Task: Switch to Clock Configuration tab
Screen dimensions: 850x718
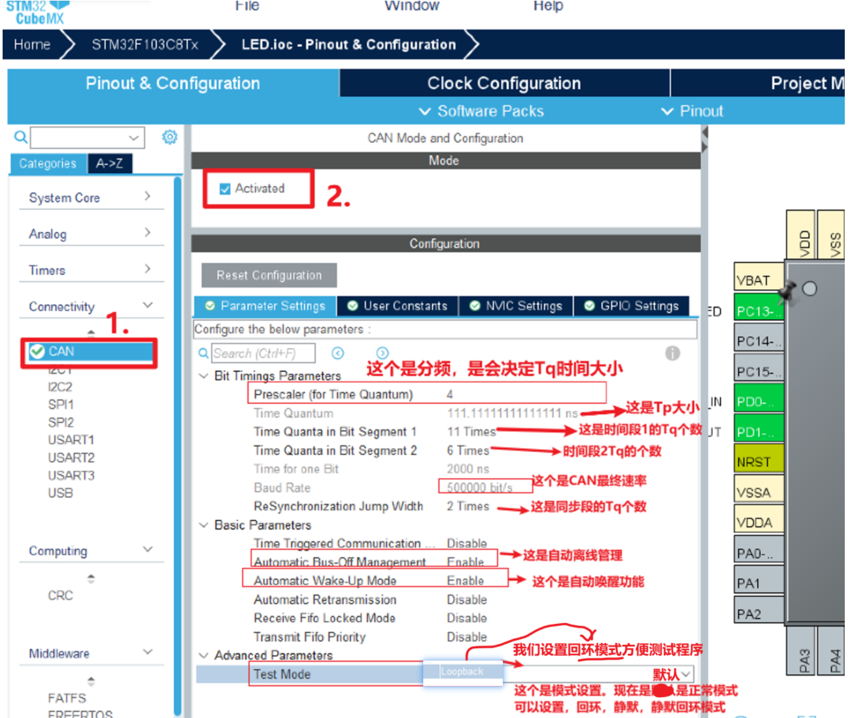Action: (x=504, y=83)
